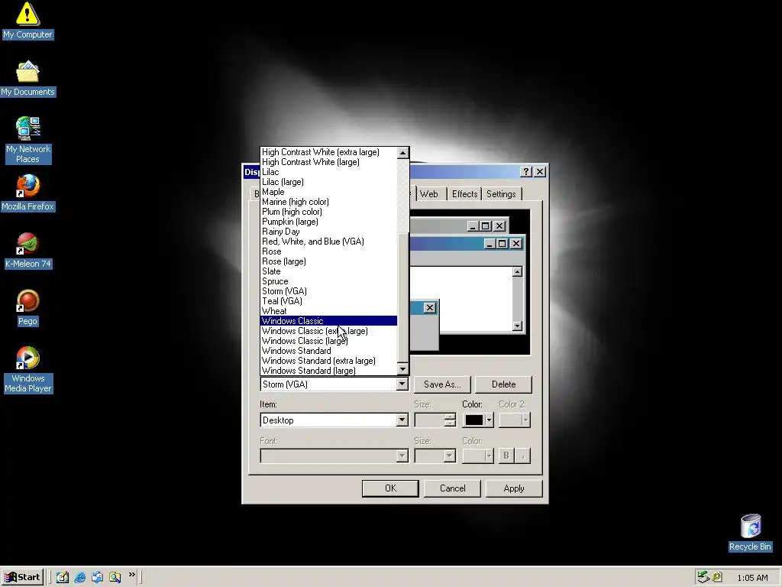Click Cancel in Display Properties
782x587 pixels.
click(452, 488)
